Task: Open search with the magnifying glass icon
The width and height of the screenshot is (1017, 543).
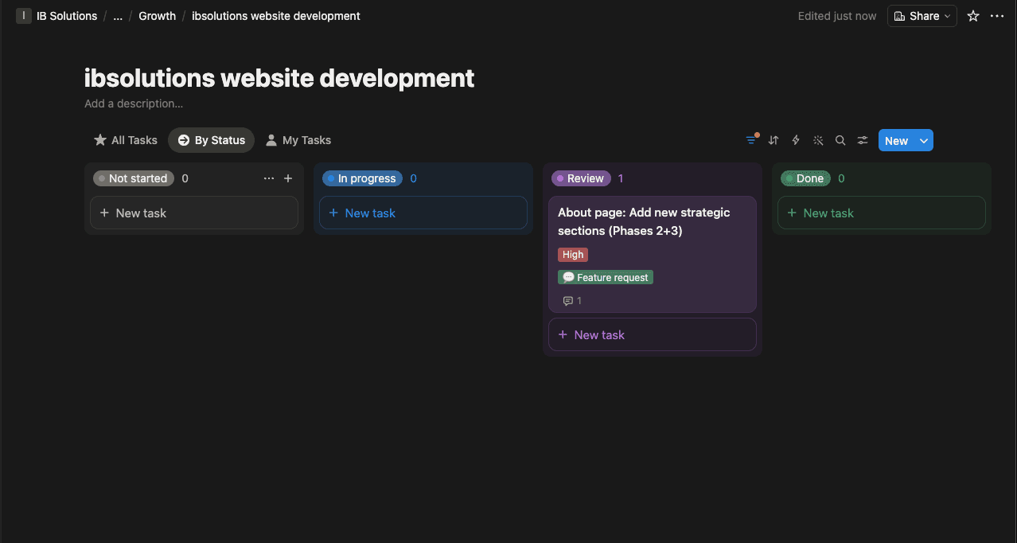Action: pyautogui.click(x=840, y=140)
